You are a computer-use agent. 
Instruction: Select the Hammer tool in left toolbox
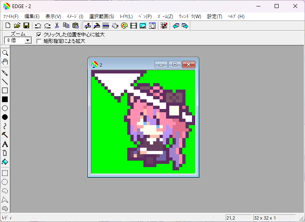[x=5, y=135]
